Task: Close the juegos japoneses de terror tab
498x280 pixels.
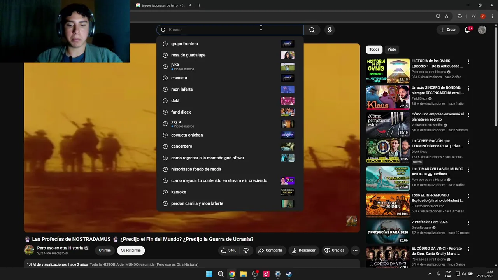Action: coord(190,5)
